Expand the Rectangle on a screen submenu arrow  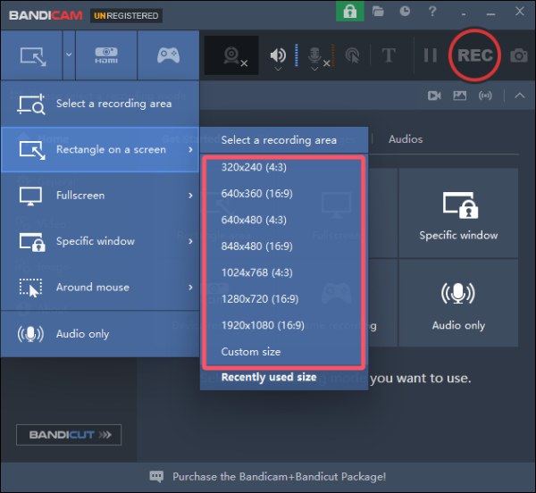point(190,150)
